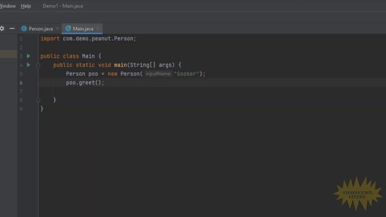Viewport: 386px width, 217px height.
Task: Click the Main.java class file icon
Action: pos(68,28)
